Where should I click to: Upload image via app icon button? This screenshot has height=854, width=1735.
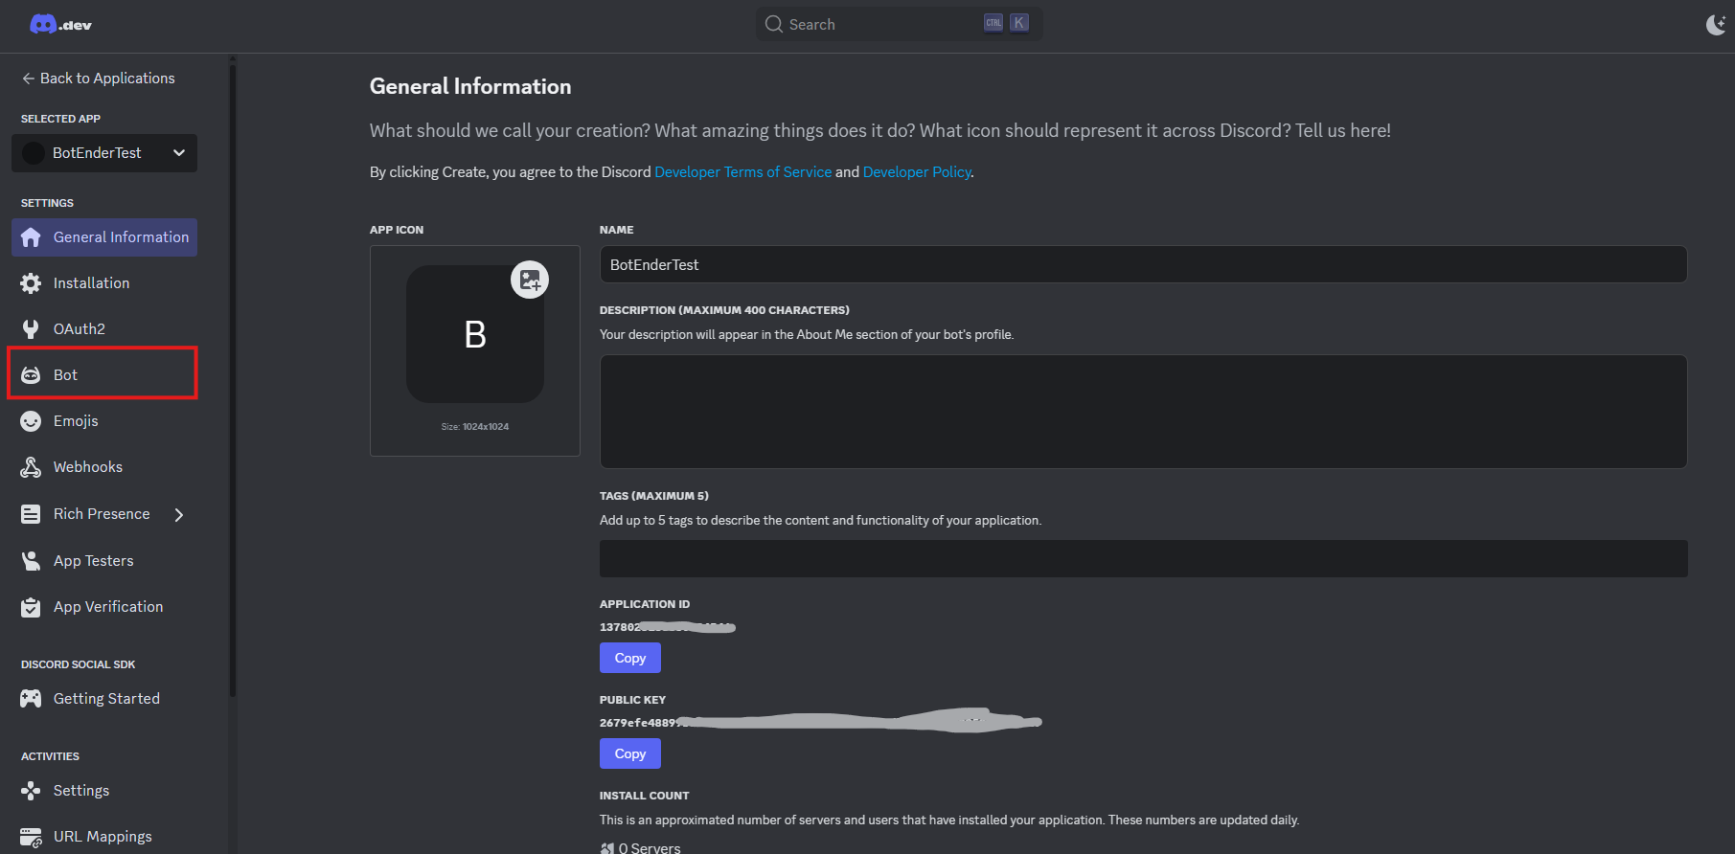(x=530, y=280)
